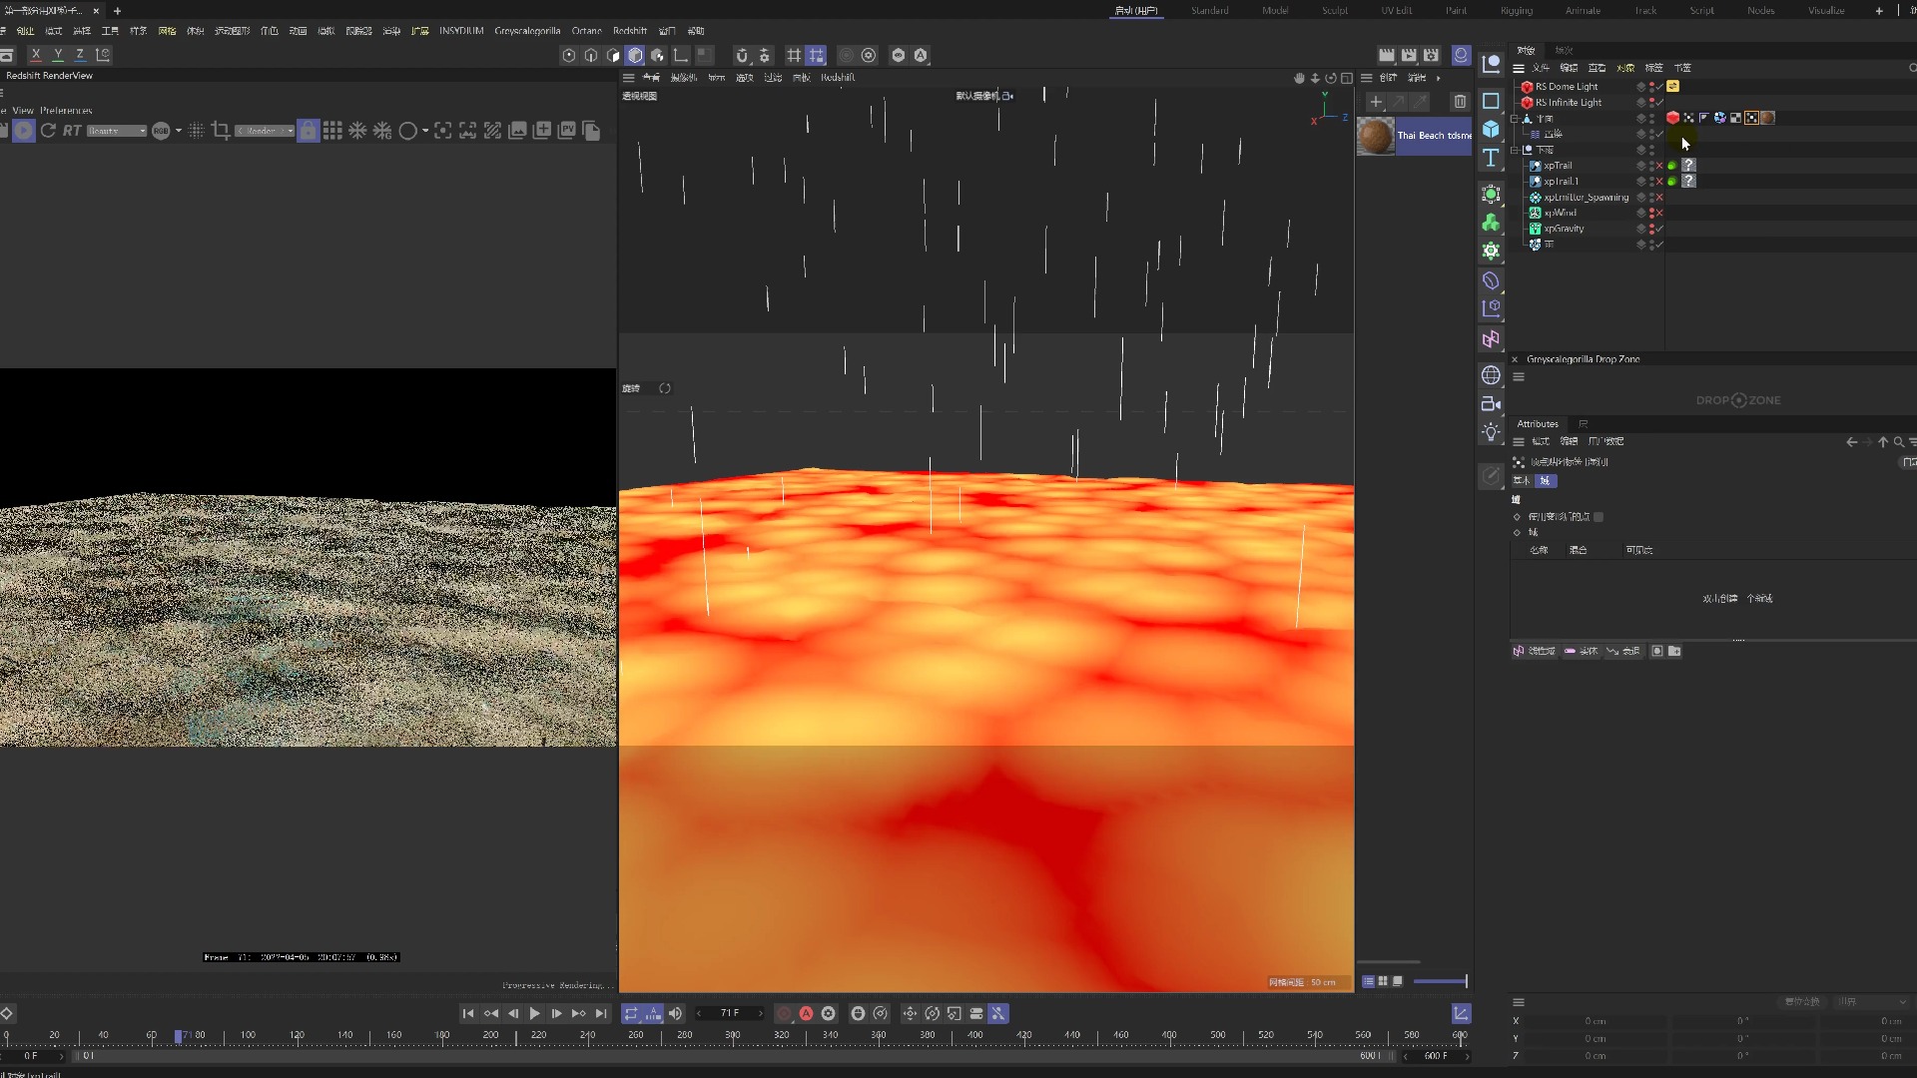
Task: Toggle the red X enable on xpWind
Action: (1660, 213)
